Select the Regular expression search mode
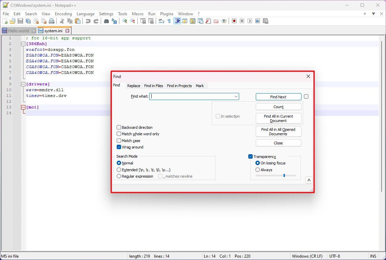386x260 pixels. (x=119, y=176)
